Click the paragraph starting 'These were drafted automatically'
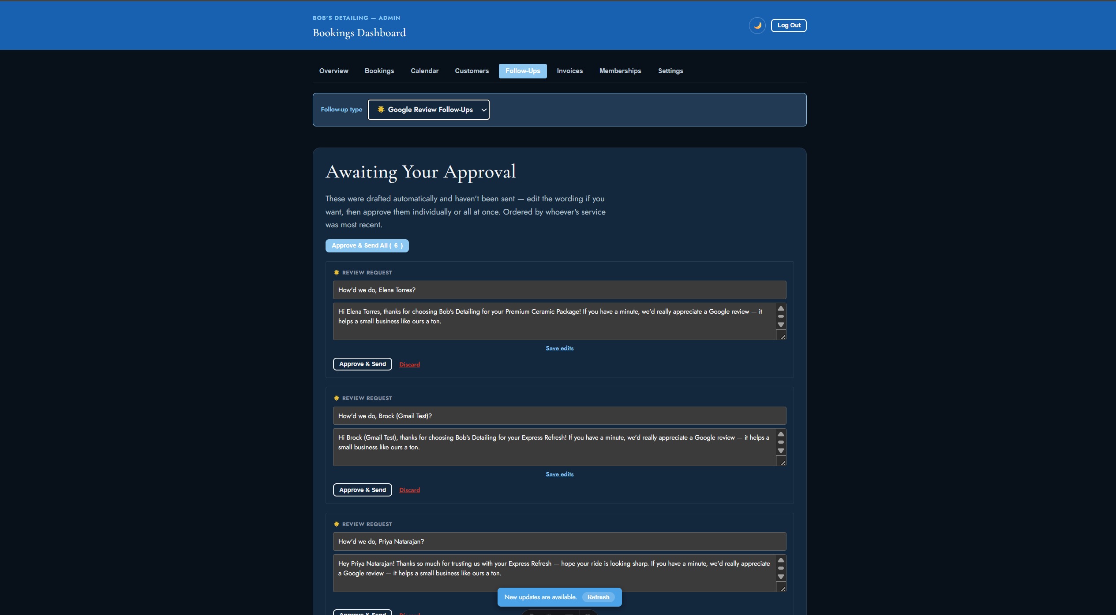Screen dimensions: 1116x615 click(x=465, y=212)
